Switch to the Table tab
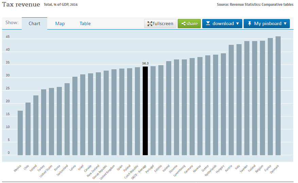 85,23
